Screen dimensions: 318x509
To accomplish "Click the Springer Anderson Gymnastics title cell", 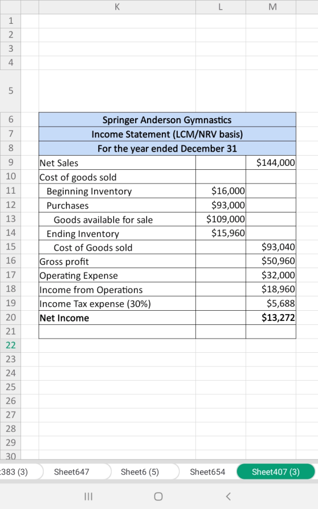I will point(167,119).
